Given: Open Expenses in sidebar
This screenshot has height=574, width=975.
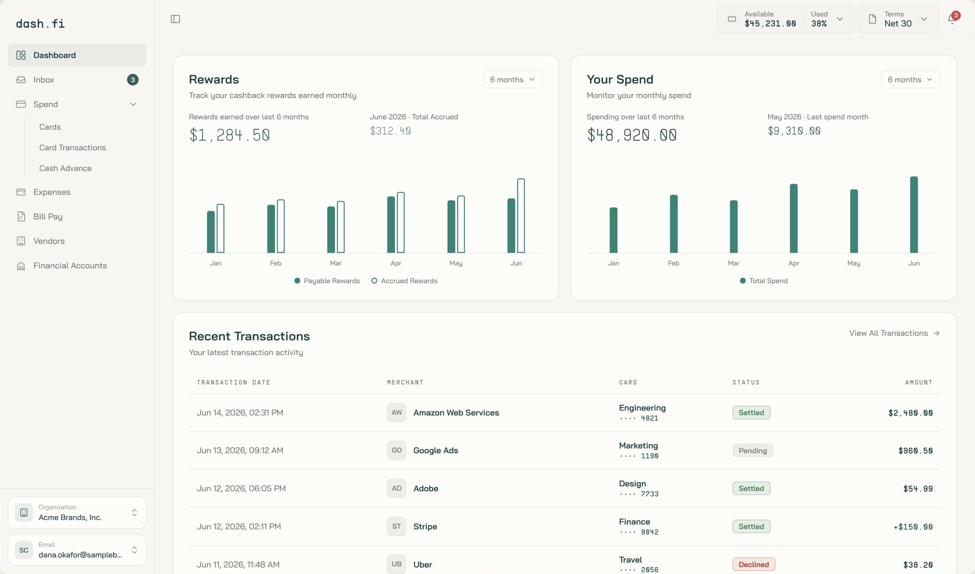Looking at the screenshot, I should coord(77,192).
